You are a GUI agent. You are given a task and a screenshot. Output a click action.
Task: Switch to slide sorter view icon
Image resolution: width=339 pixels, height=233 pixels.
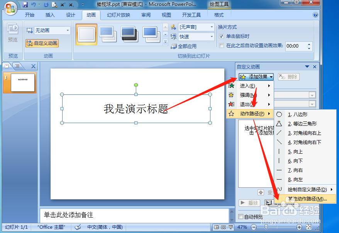pos(223,227)
